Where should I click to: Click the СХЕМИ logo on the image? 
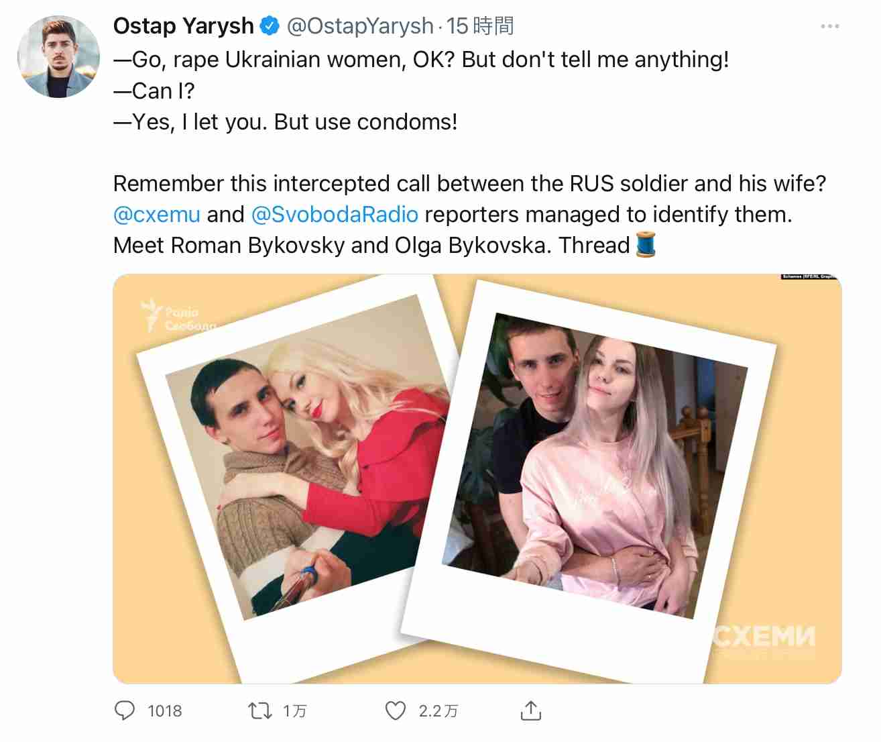click(x=764, y=637)
